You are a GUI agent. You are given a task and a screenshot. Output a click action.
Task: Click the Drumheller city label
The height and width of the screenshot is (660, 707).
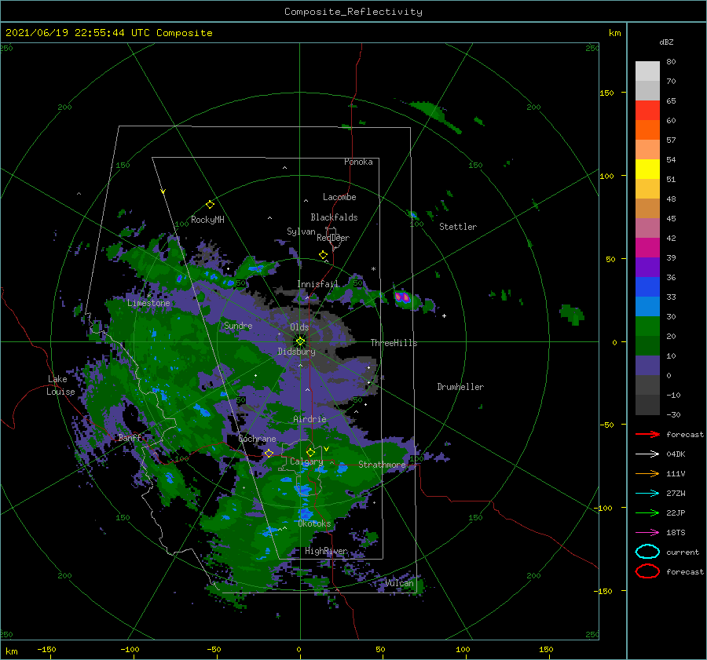pyautogui.click(x=460, y=387)
